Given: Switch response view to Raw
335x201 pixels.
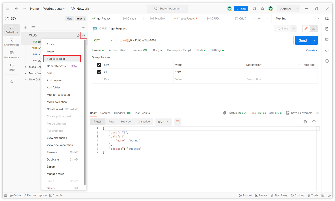Looking at the screenshot, I should (111, 122).
